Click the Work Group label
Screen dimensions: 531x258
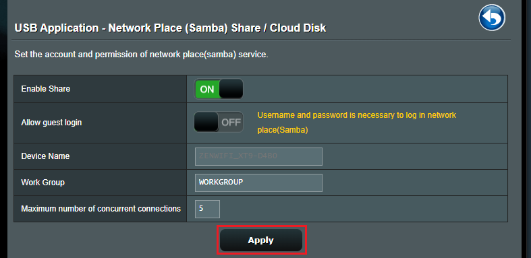pos(43,183)
